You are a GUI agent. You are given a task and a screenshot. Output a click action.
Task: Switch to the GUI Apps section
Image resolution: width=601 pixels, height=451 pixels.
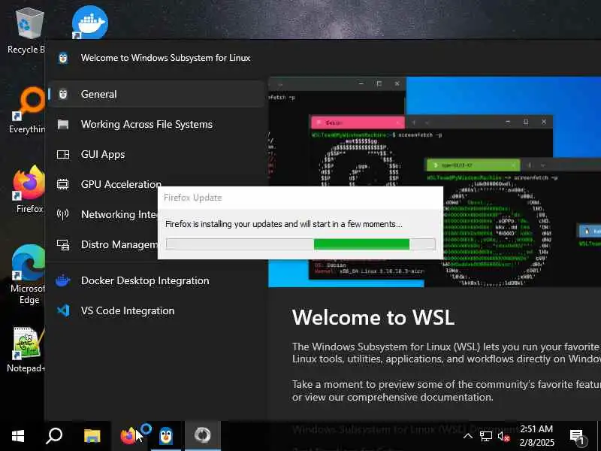pyautogui.click(x=157, y=154)
